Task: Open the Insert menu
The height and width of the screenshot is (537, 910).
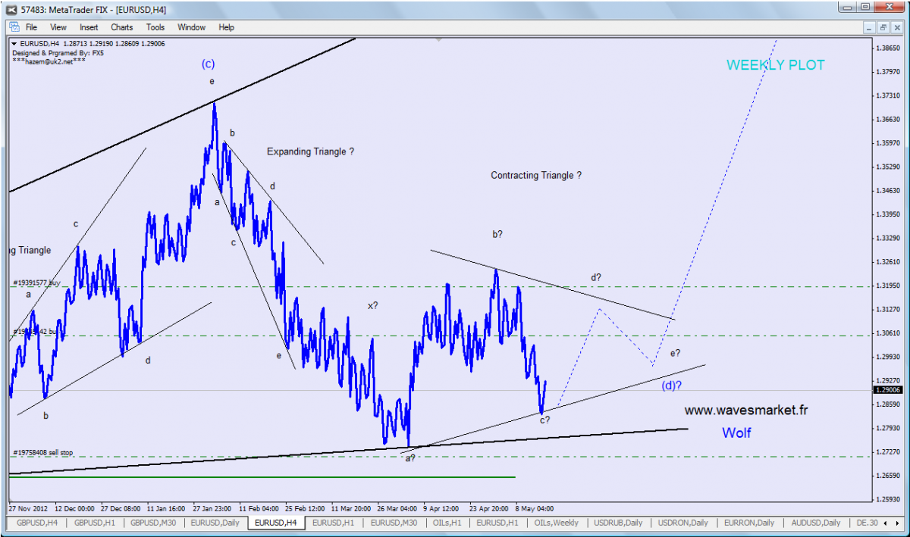Action: 89,27
